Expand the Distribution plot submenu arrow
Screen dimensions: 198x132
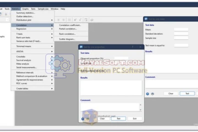[x=52, y=20]
